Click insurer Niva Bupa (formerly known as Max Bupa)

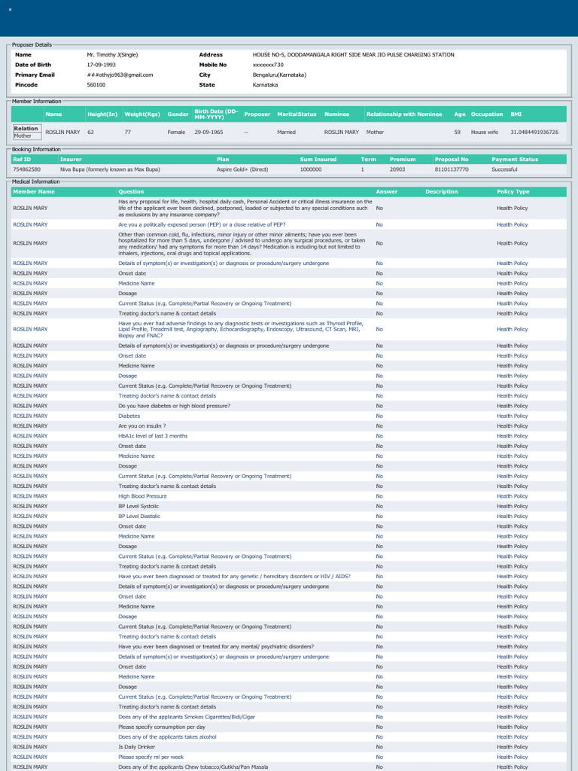[110, 169]
